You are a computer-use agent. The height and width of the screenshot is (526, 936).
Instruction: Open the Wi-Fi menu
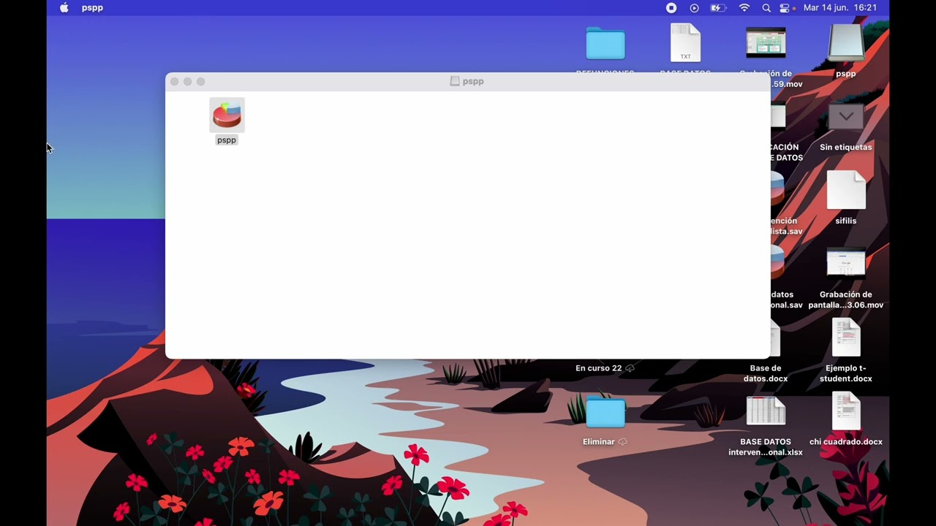point(744,8)
